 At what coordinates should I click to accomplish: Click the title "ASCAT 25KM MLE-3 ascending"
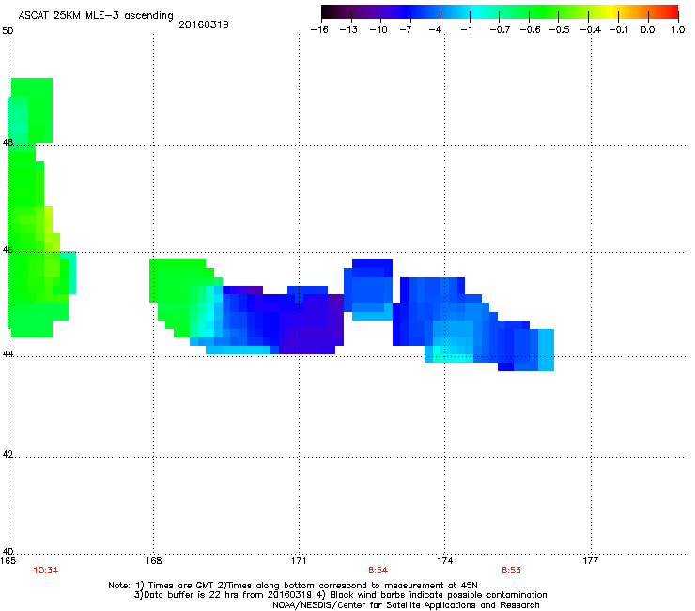point(96,15)
